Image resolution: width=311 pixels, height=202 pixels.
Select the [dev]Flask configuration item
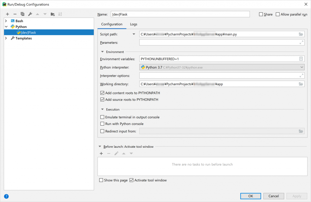[x=28, y=32]
